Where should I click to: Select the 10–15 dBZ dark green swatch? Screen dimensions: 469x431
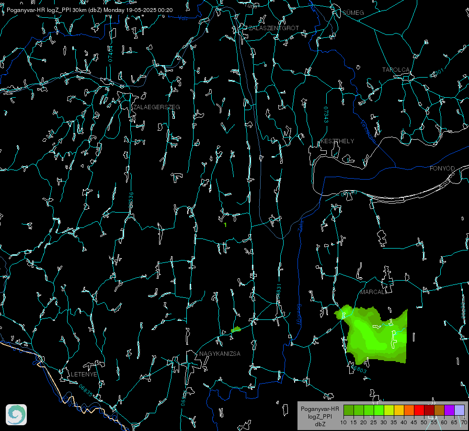(349, 410)
